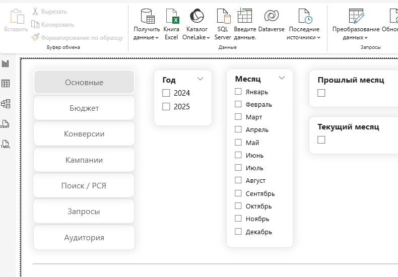Open the OneLake catalog (Каталог OneLake) icon

[197, 16]
